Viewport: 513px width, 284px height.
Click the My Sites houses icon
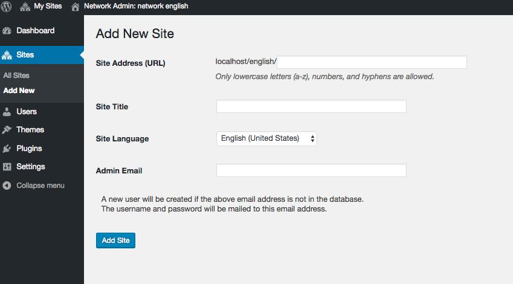tap(25, 7)
